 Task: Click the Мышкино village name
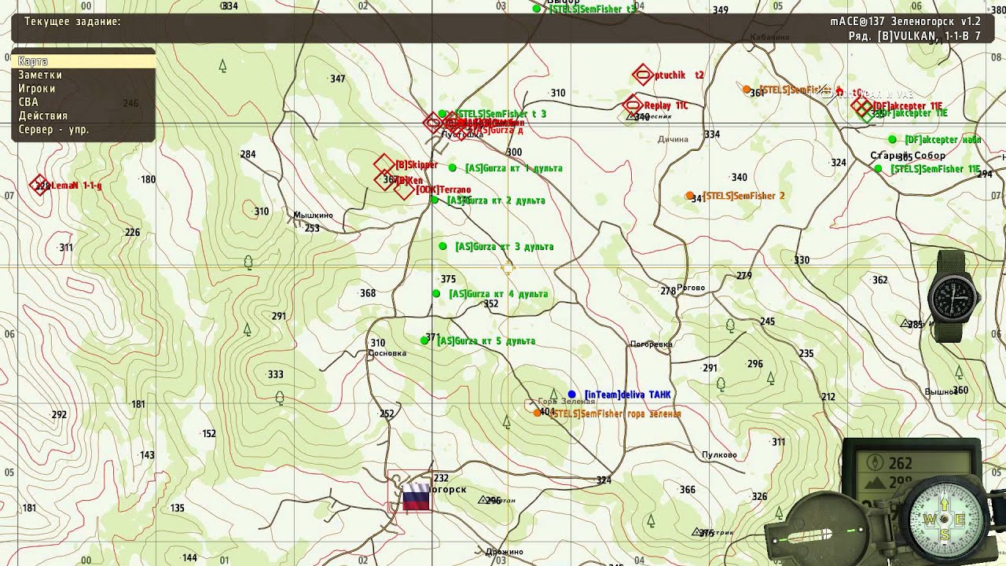pos(313,215)
